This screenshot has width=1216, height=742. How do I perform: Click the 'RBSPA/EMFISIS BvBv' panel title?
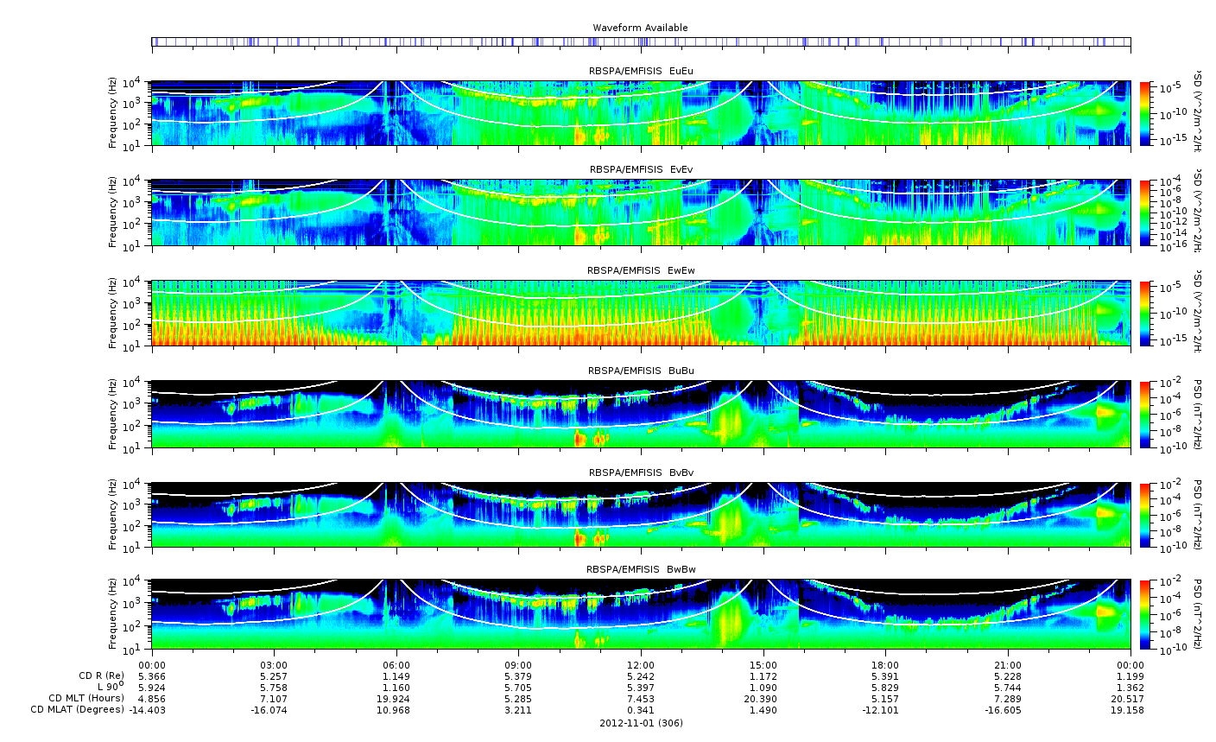640,472
